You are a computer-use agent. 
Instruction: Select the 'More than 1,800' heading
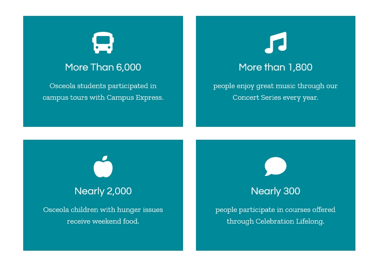click(275, 68)
